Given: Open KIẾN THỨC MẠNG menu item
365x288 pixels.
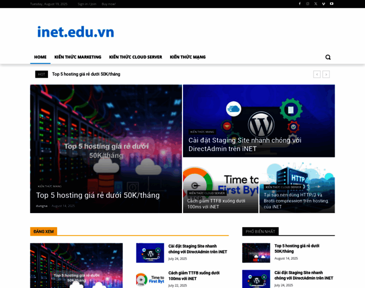Looking at the screenshot, I should 188,57.
